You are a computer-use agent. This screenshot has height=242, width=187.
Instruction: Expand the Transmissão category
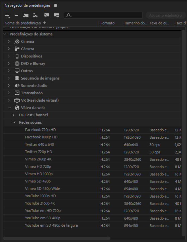(9, 93)
